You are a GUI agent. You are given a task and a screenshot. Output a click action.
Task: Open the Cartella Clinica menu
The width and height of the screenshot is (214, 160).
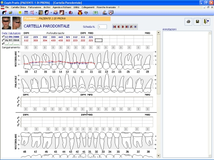tap(18, 7)
